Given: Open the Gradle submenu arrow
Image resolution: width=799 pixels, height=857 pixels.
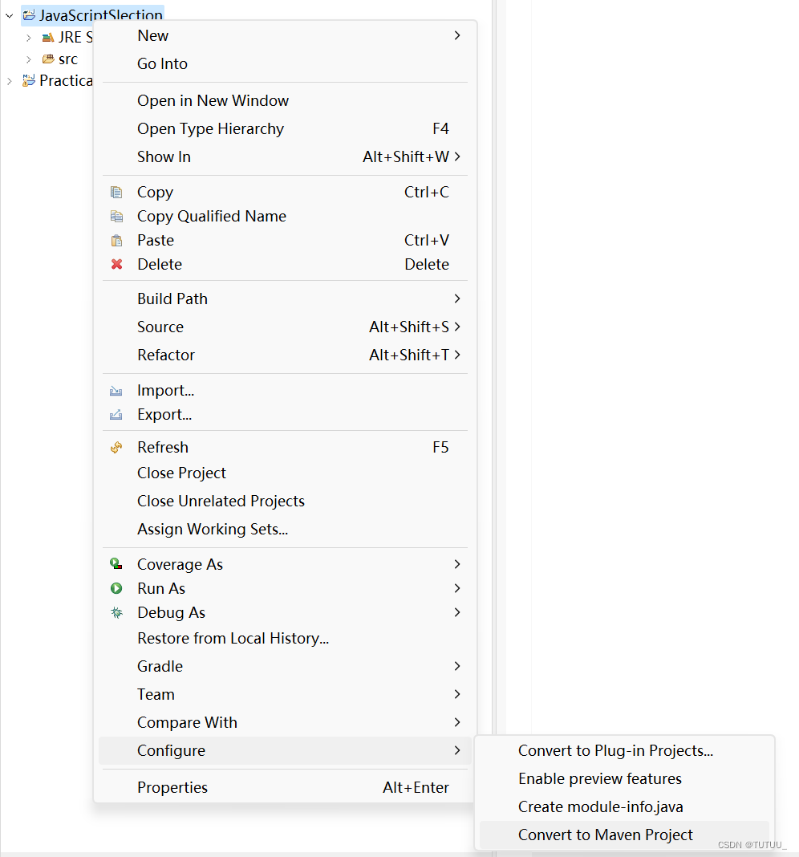Looking at the screenshot, I should 457,666.
